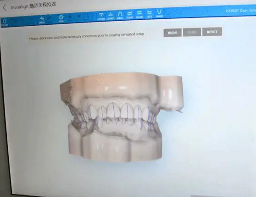The width and height of the screenshot is (256, 197).
Task: Select the Lower jaw view icon
Action: (x=111, y=16)
